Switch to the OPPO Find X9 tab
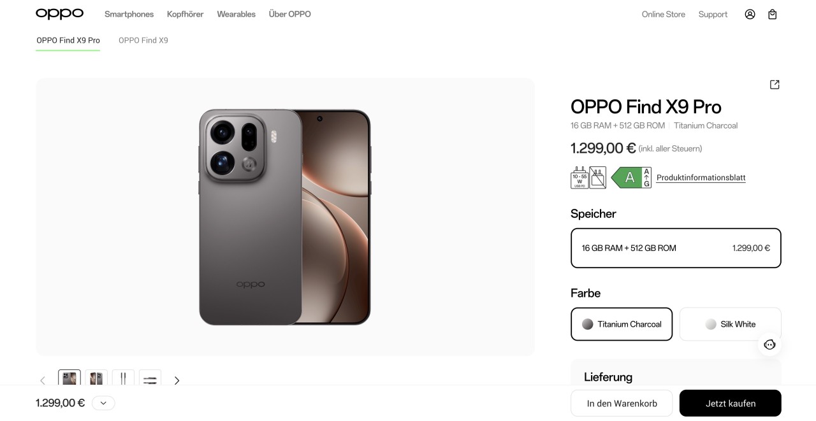 click(143, 39)
